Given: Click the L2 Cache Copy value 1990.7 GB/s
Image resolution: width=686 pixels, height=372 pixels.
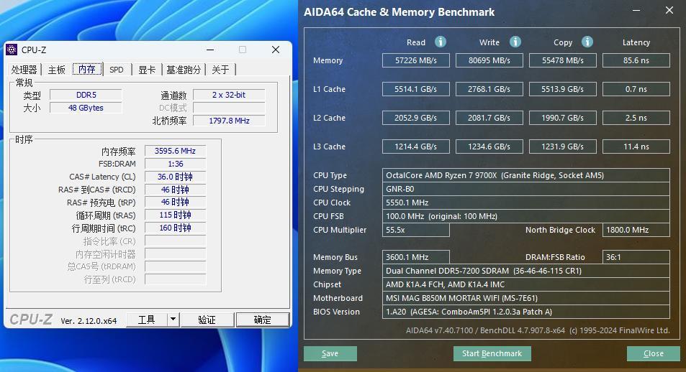Looking at the screenshot, I should point(563,118).
